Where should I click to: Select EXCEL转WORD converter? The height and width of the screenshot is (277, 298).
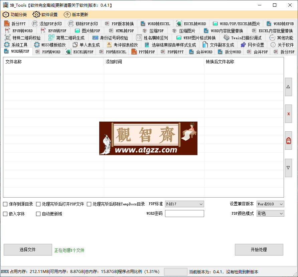191,24
